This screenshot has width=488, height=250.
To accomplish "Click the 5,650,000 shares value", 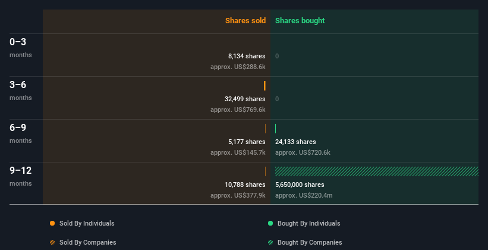I will coord(300,185).
